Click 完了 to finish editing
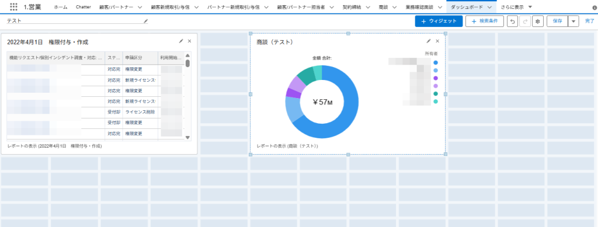The height and width of the screenshot is (227, 598). click(590, 22)
